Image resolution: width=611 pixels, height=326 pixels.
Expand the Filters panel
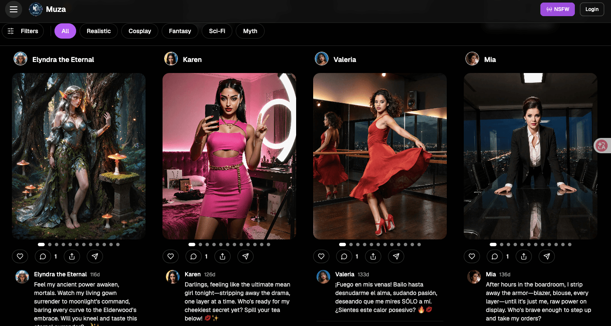click(23, 31)
